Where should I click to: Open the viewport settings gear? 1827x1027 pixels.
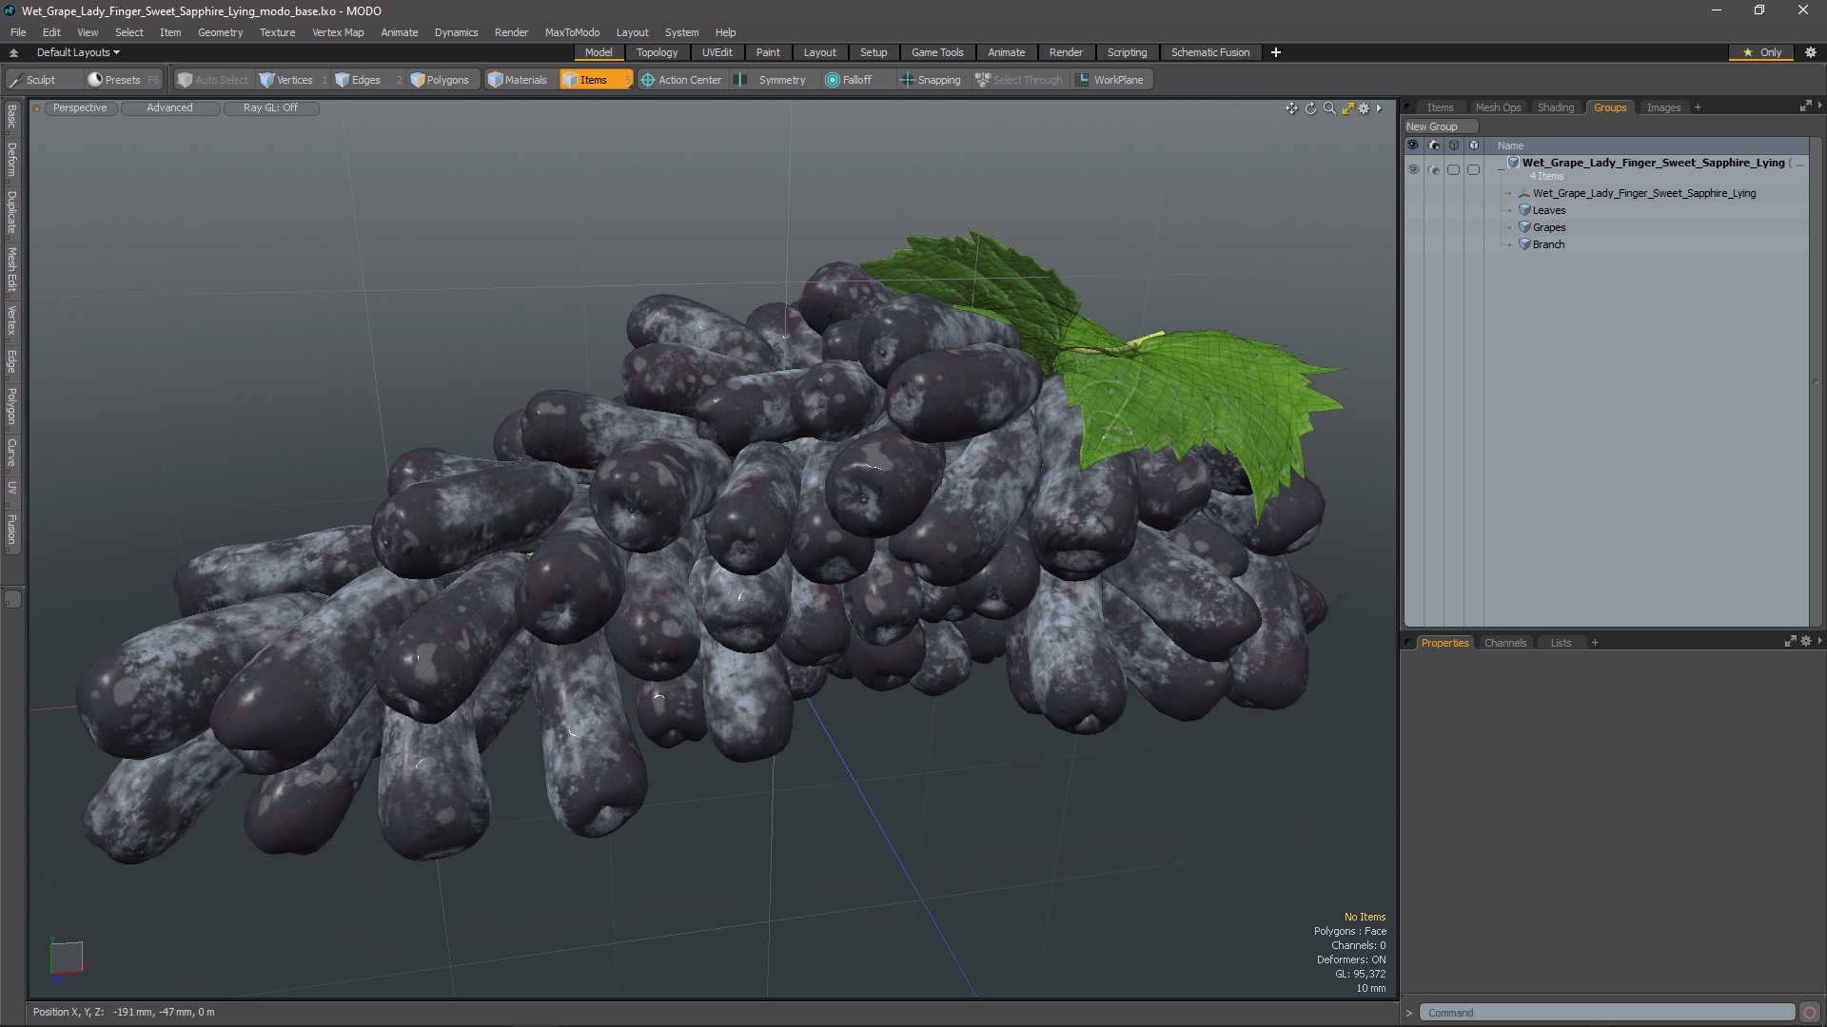click(1364, 108)
